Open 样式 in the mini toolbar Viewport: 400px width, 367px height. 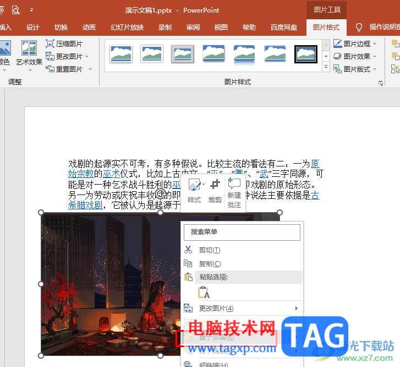[x=195, y=191]
